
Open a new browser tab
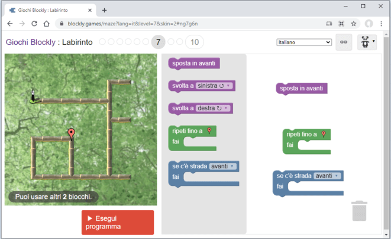tap(105, 9)
